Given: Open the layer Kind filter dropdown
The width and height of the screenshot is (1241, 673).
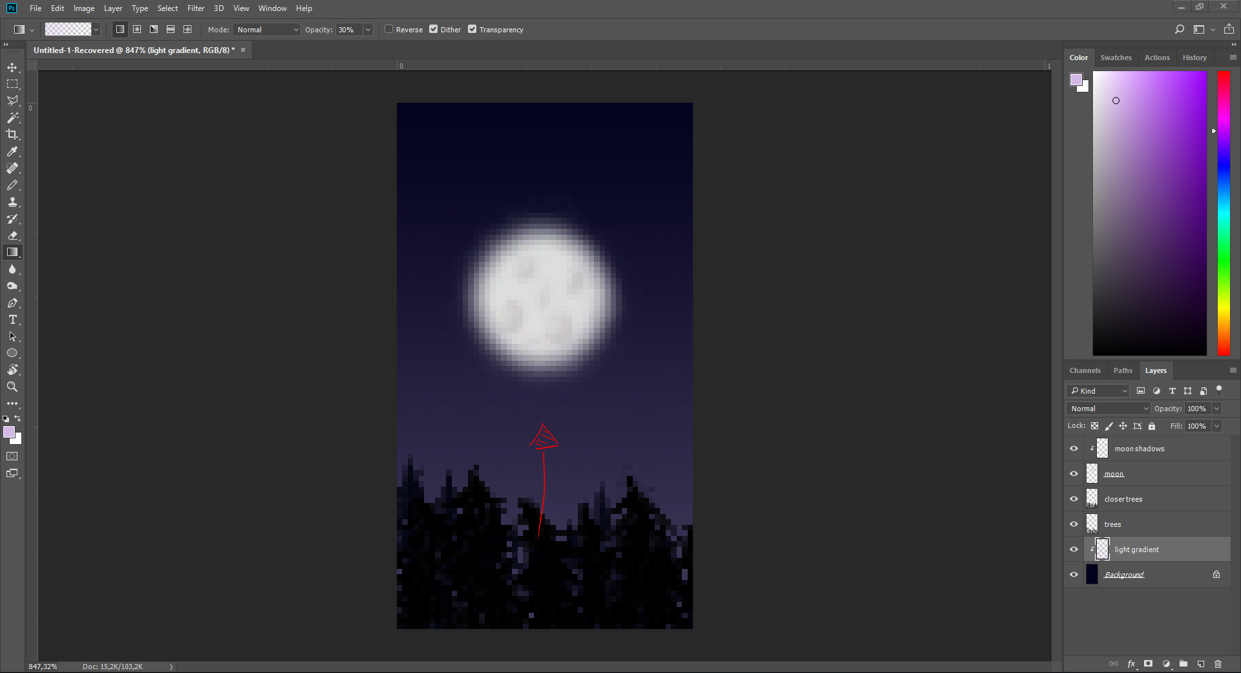Looking at the screenshot, I should [1098, 391].
